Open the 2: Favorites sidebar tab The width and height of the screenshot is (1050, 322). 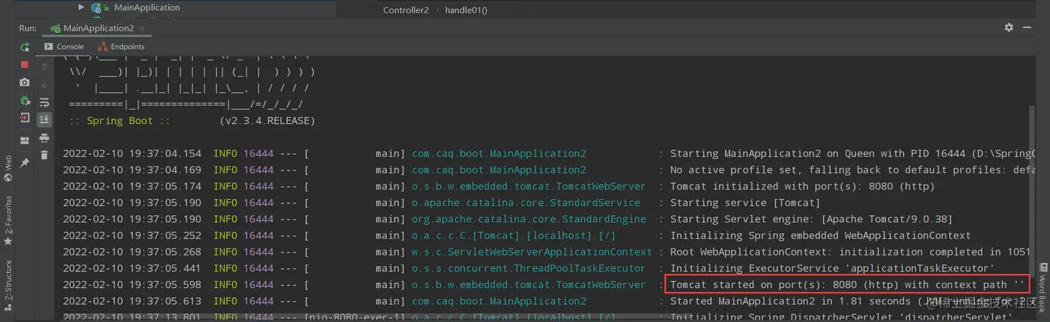8,221
